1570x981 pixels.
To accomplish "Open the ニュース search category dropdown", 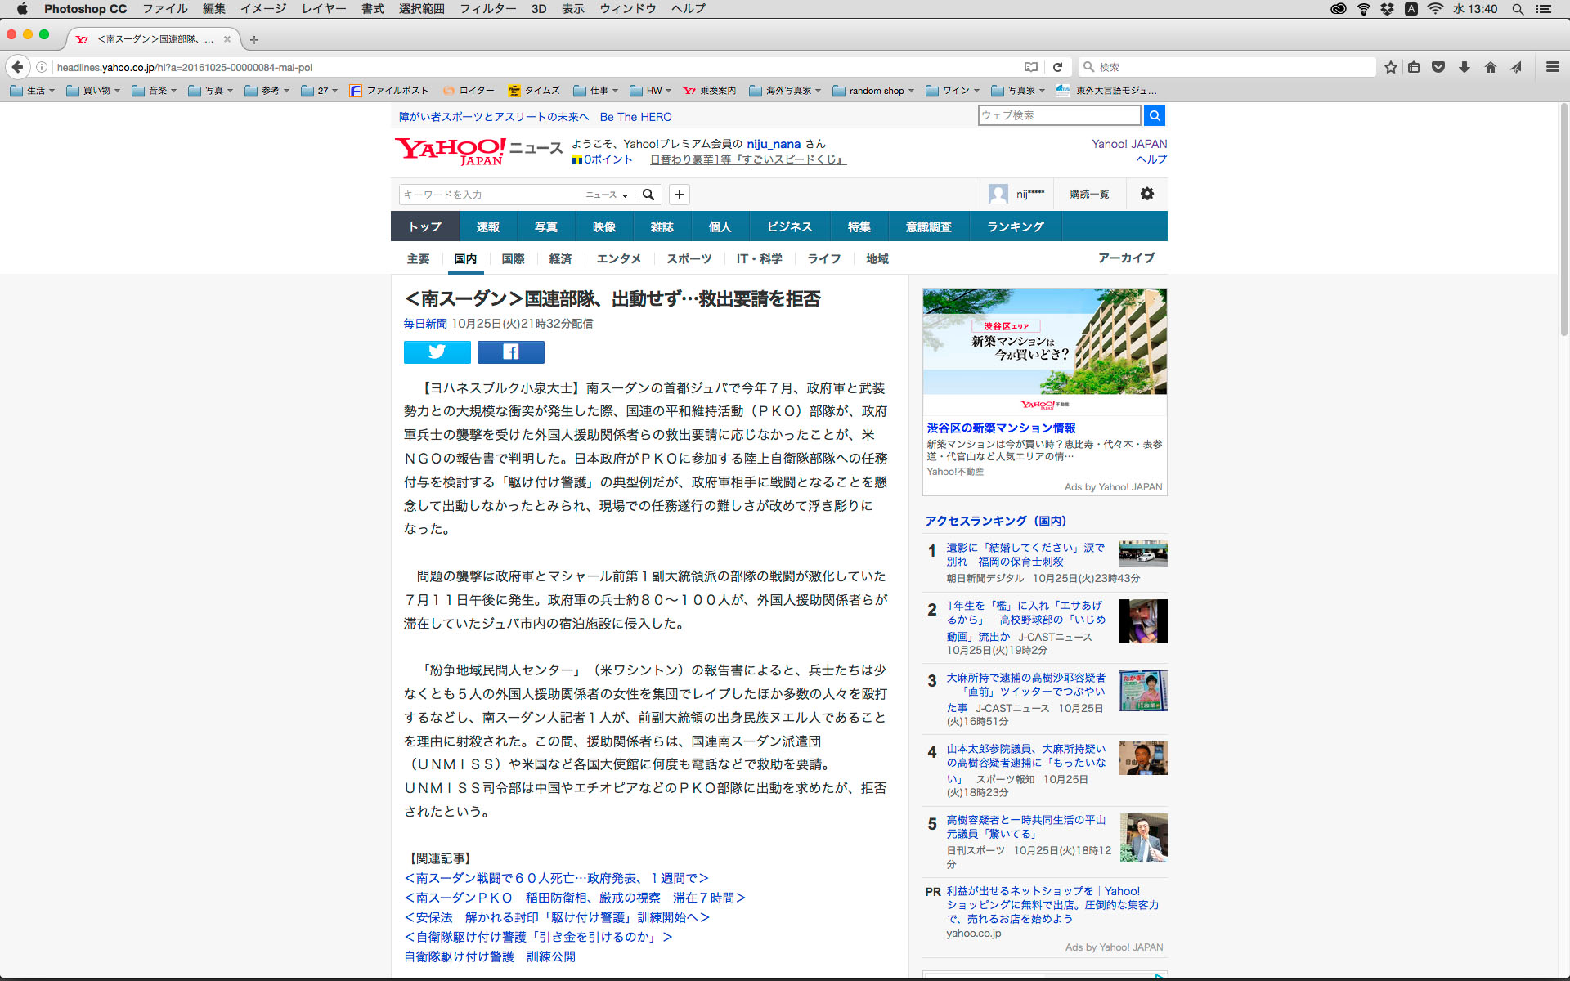I will click(607, 195).
